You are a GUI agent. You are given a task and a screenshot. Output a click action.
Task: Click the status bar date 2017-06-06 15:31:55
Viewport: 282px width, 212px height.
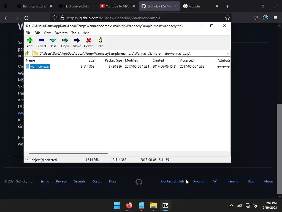click(x=154, y=160)
